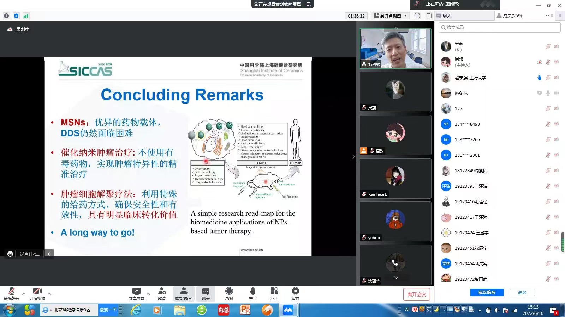Image resolution: width=565 pixels, height=317 pixels.
Task: Toggle the 成员(99+) members panel
Action: point(184,293)
